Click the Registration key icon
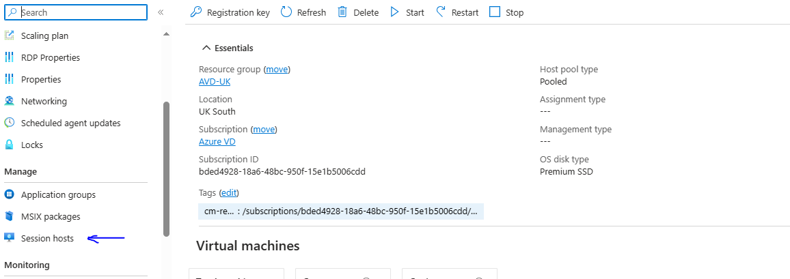Screen dimensions: 790x279 [196, 12]
